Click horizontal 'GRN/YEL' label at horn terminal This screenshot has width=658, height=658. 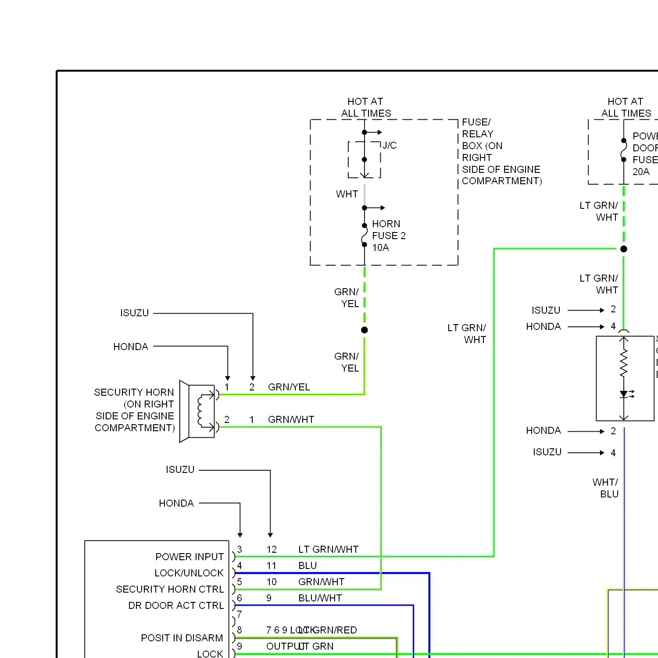[x=289, y=387]
